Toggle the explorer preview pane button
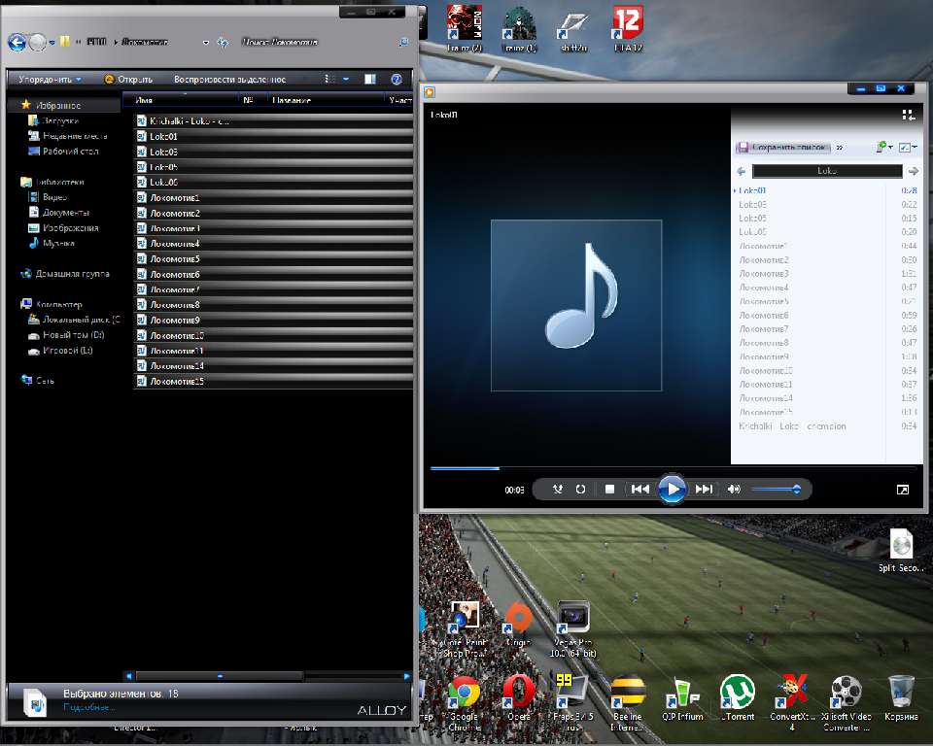Screen dimensions: 933x746 tap(369, 80)
